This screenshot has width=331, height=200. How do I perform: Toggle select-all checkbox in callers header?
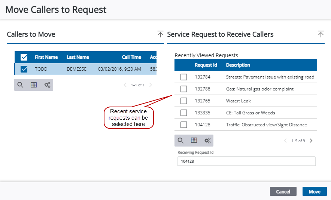click(24, 57)
